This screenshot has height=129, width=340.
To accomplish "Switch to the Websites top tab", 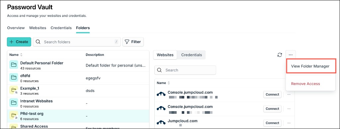I will point(38,28).
